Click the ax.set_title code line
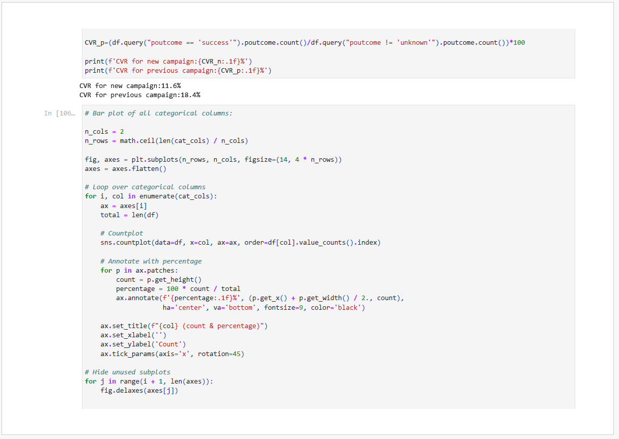 tap(184, 326)
